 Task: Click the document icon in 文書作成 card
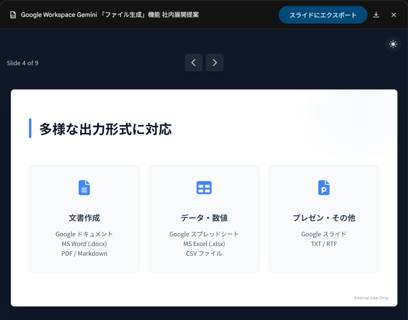[x=84, y=188]
